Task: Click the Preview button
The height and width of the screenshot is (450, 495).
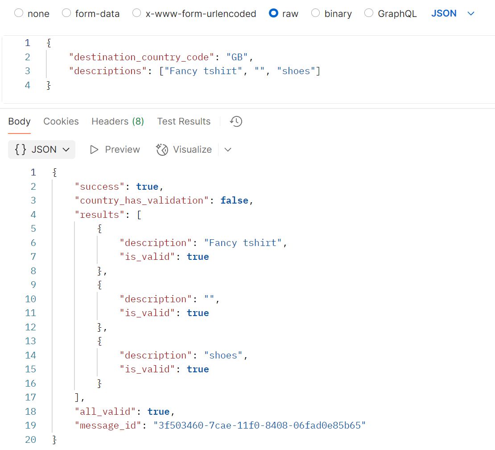Action: click(x=115, y=150)
